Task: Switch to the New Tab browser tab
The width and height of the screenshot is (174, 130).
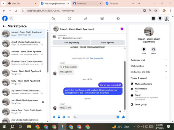Action: coord(22,3)
